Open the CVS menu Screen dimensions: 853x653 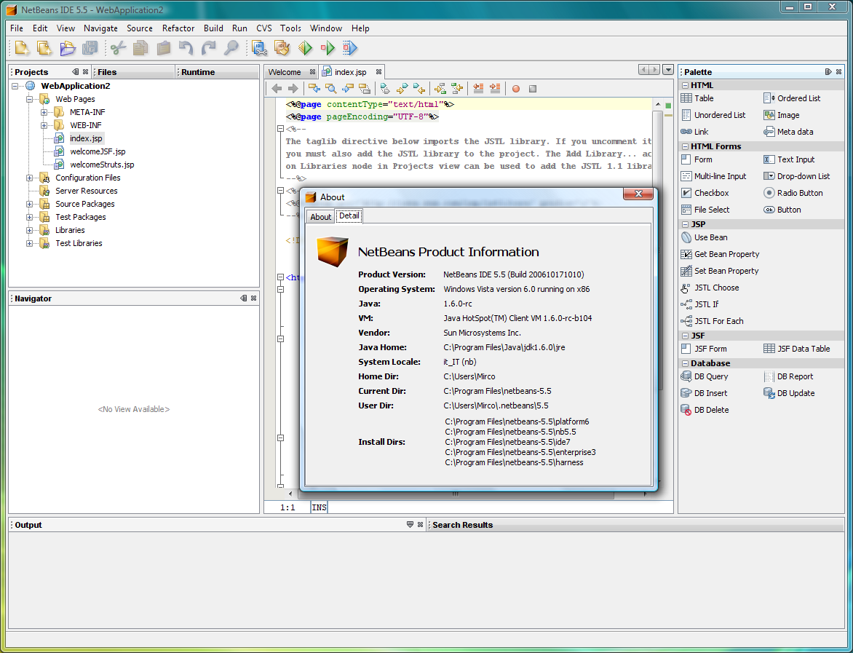[264, 28]
